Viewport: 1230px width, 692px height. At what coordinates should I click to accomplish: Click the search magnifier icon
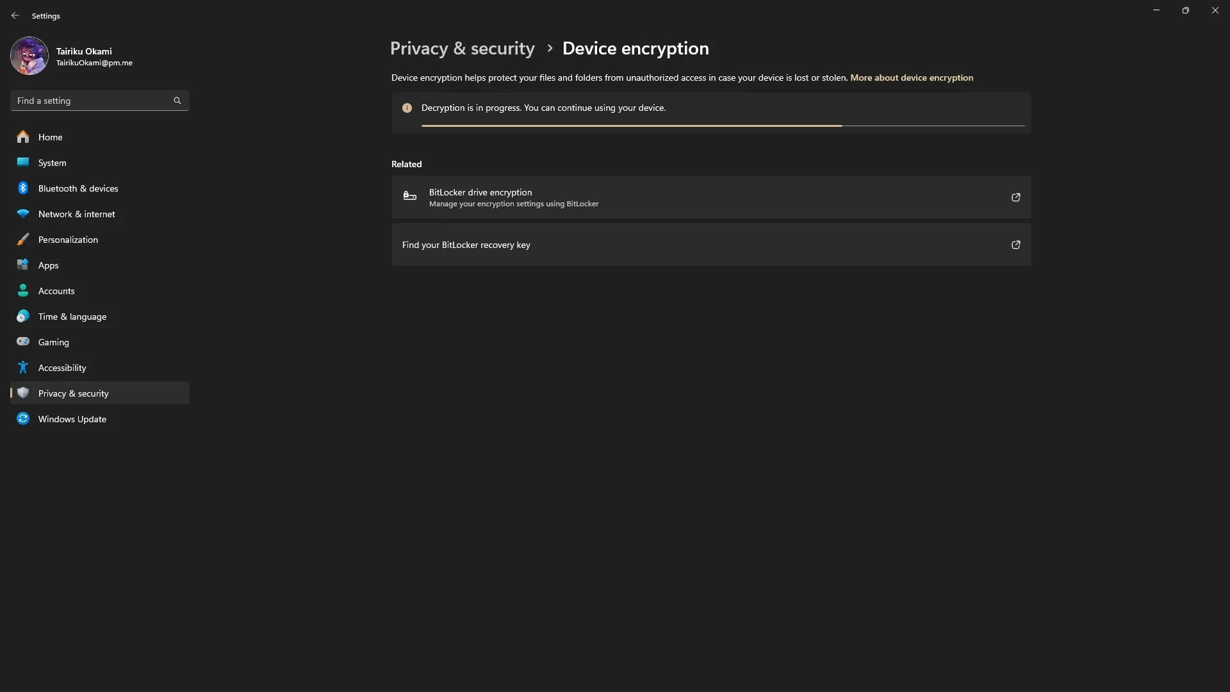pos(177,101)
